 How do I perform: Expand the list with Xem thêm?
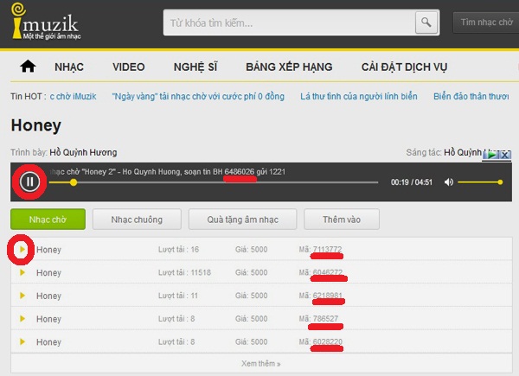[x=260, y=364]
